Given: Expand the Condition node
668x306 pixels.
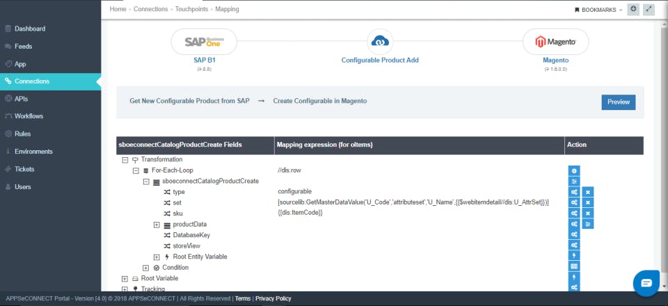Looking at the screenshot, I should point(146,268).
